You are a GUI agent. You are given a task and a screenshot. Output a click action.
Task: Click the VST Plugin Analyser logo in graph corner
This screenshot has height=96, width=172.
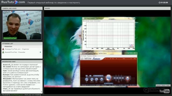[131, 46]
